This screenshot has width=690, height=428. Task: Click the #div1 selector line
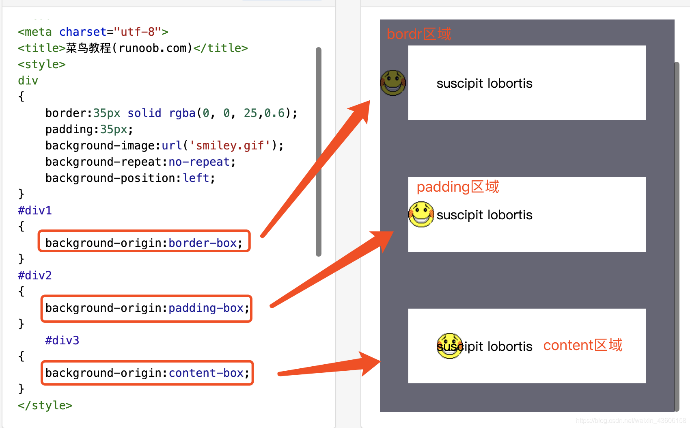tap(35, 210)
